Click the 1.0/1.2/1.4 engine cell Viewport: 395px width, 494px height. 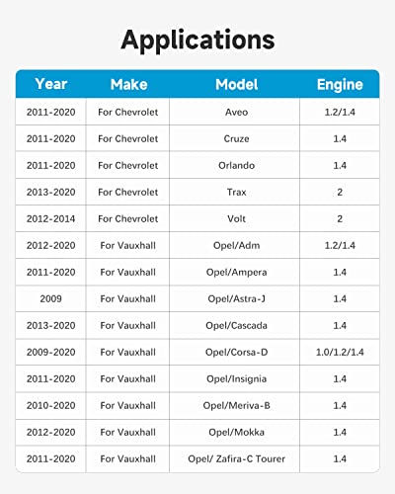coord(340,352)
